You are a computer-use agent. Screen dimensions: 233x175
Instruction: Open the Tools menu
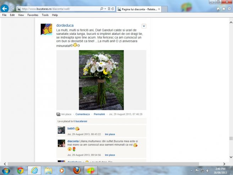[45, 15]
